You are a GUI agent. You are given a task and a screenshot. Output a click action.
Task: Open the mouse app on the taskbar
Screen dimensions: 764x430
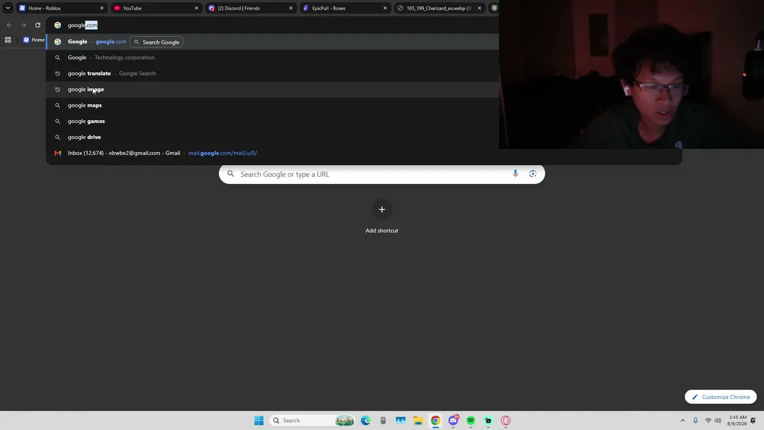[383, 420]
